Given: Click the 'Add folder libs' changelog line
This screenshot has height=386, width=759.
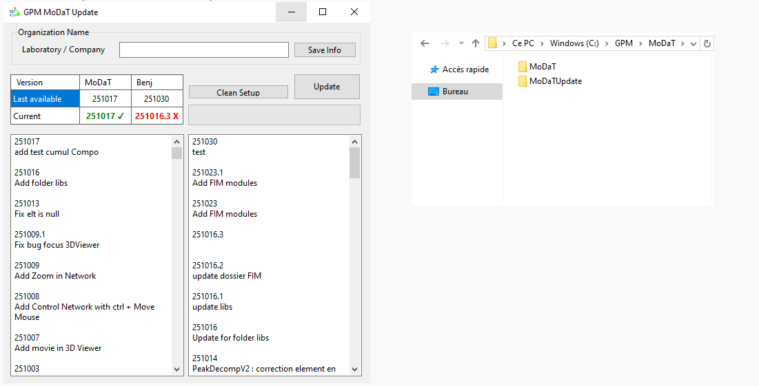Looking at the screenshot, I should pos(41,183).
